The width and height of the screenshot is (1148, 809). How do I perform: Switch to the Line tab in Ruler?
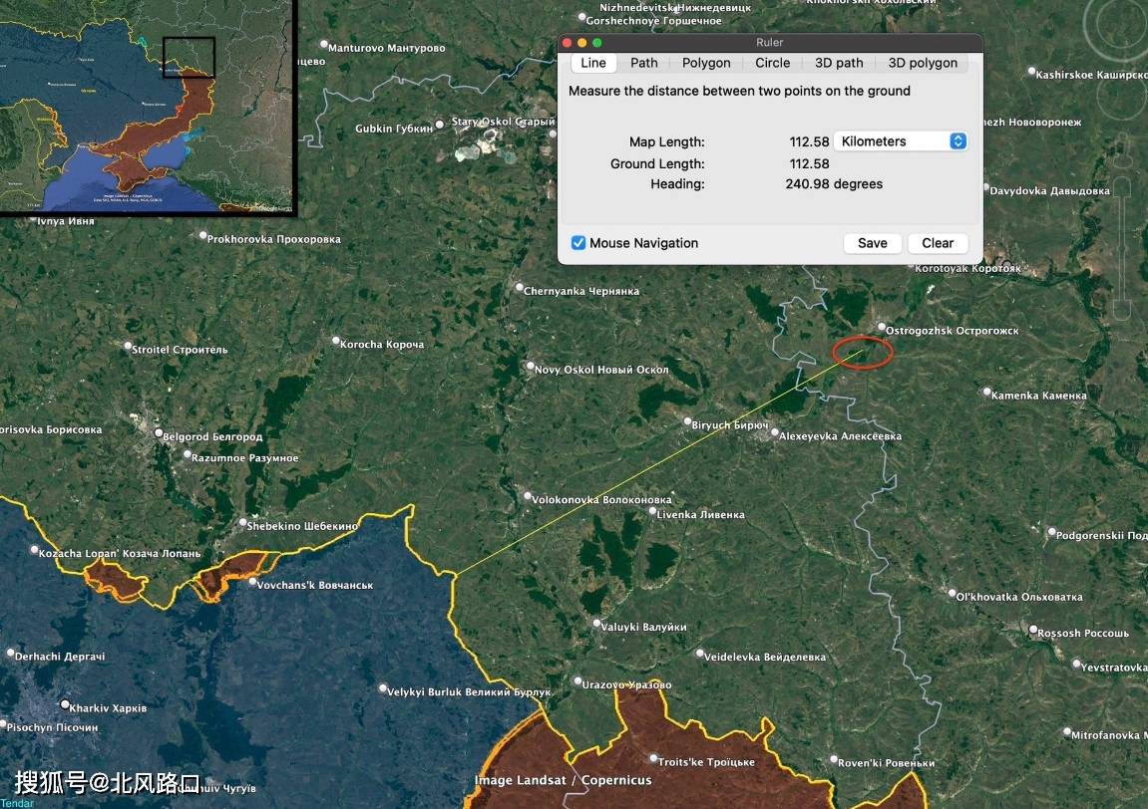593,63
